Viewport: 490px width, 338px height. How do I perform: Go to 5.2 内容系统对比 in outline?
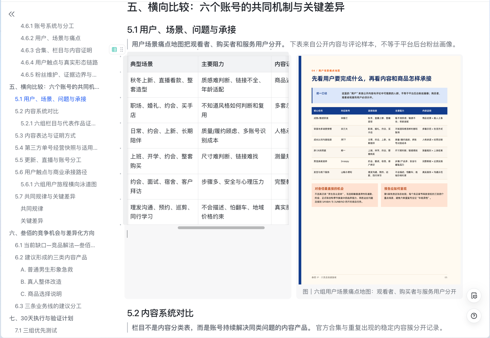[x=37, y=111]
